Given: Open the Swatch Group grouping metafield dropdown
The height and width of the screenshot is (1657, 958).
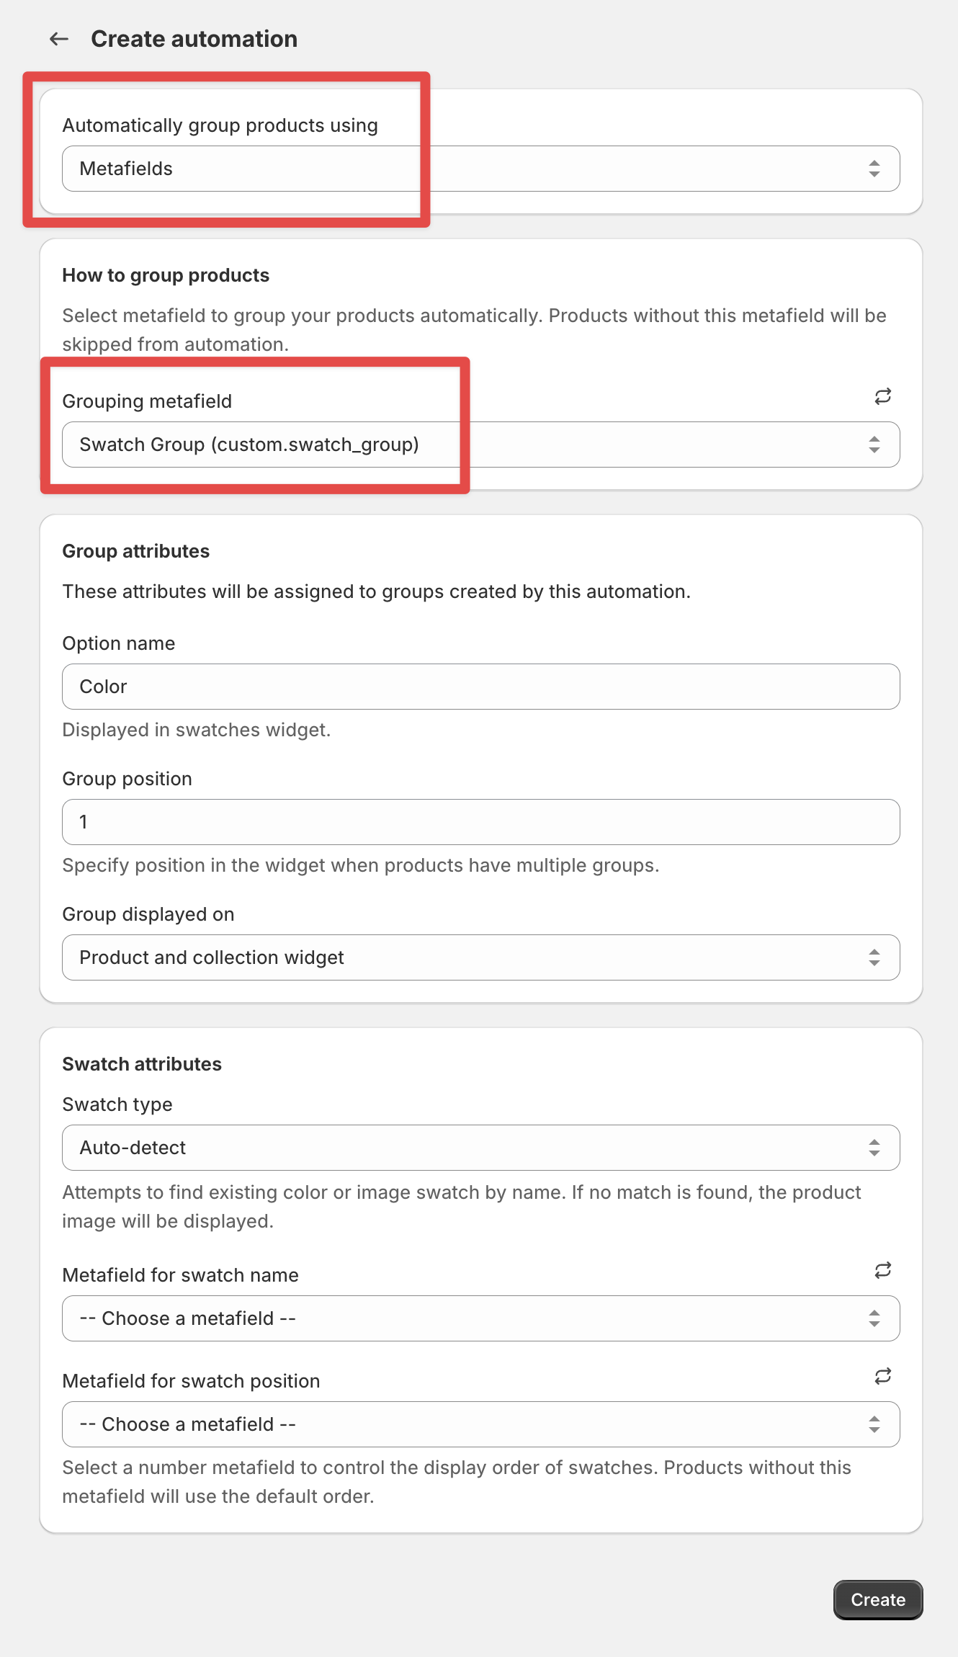Looking at the screenshot, I should click(480, 445).
